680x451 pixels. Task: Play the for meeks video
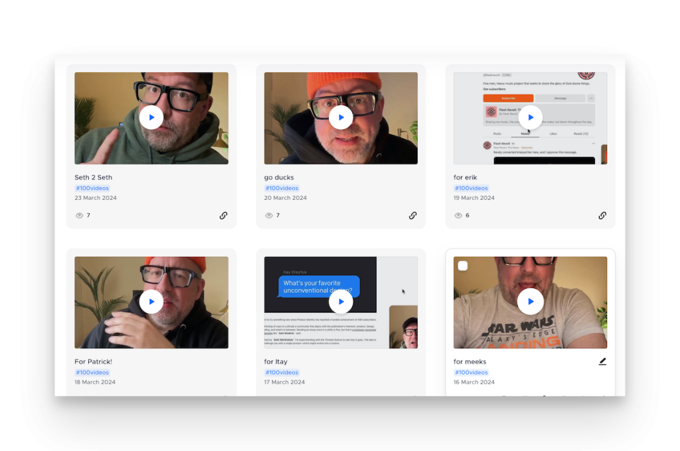(530, 302)
